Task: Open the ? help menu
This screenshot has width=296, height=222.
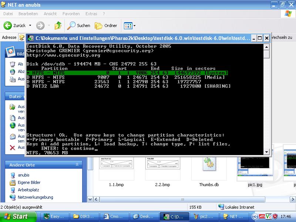Action: pyautogui.click(x=104, y=14)
